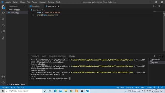Open Windows Start menu
165x93 pixels.
3,91
